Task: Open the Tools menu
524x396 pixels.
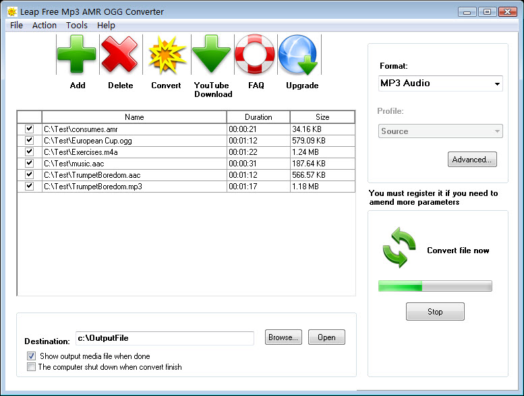Action: [x=76, y=26]
